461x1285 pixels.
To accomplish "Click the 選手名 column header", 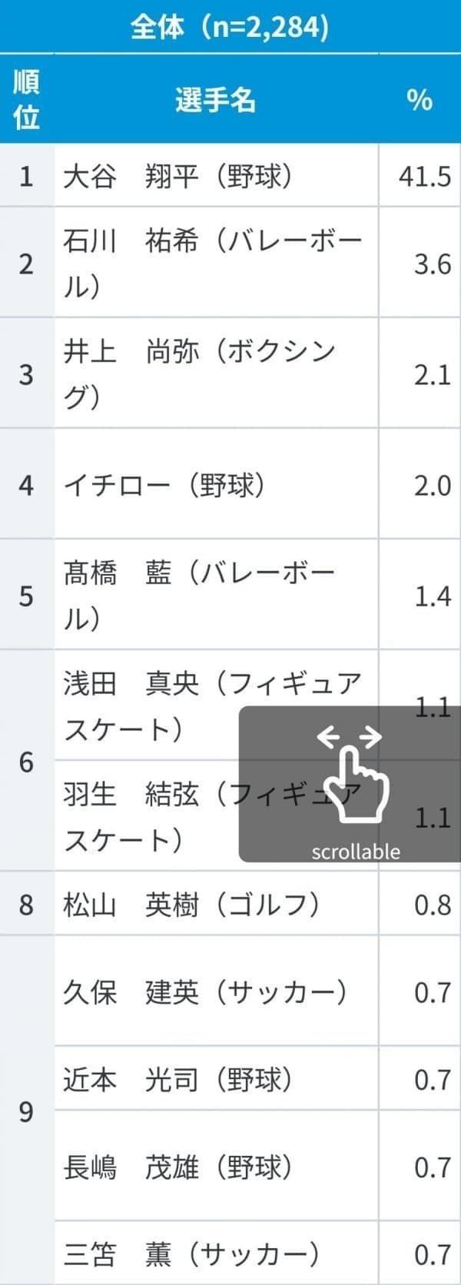I will 215,100.
